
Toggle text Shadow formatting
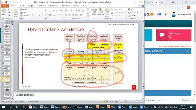pos(43,15)
